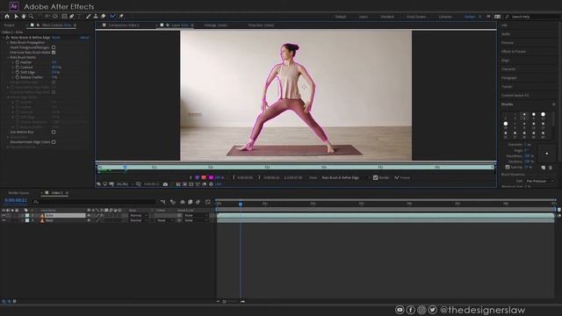Toggle the Spacing checkbox in the Brushes panel
The height and width of the screenshot is (316, 562).
click(x=508, y=168)
